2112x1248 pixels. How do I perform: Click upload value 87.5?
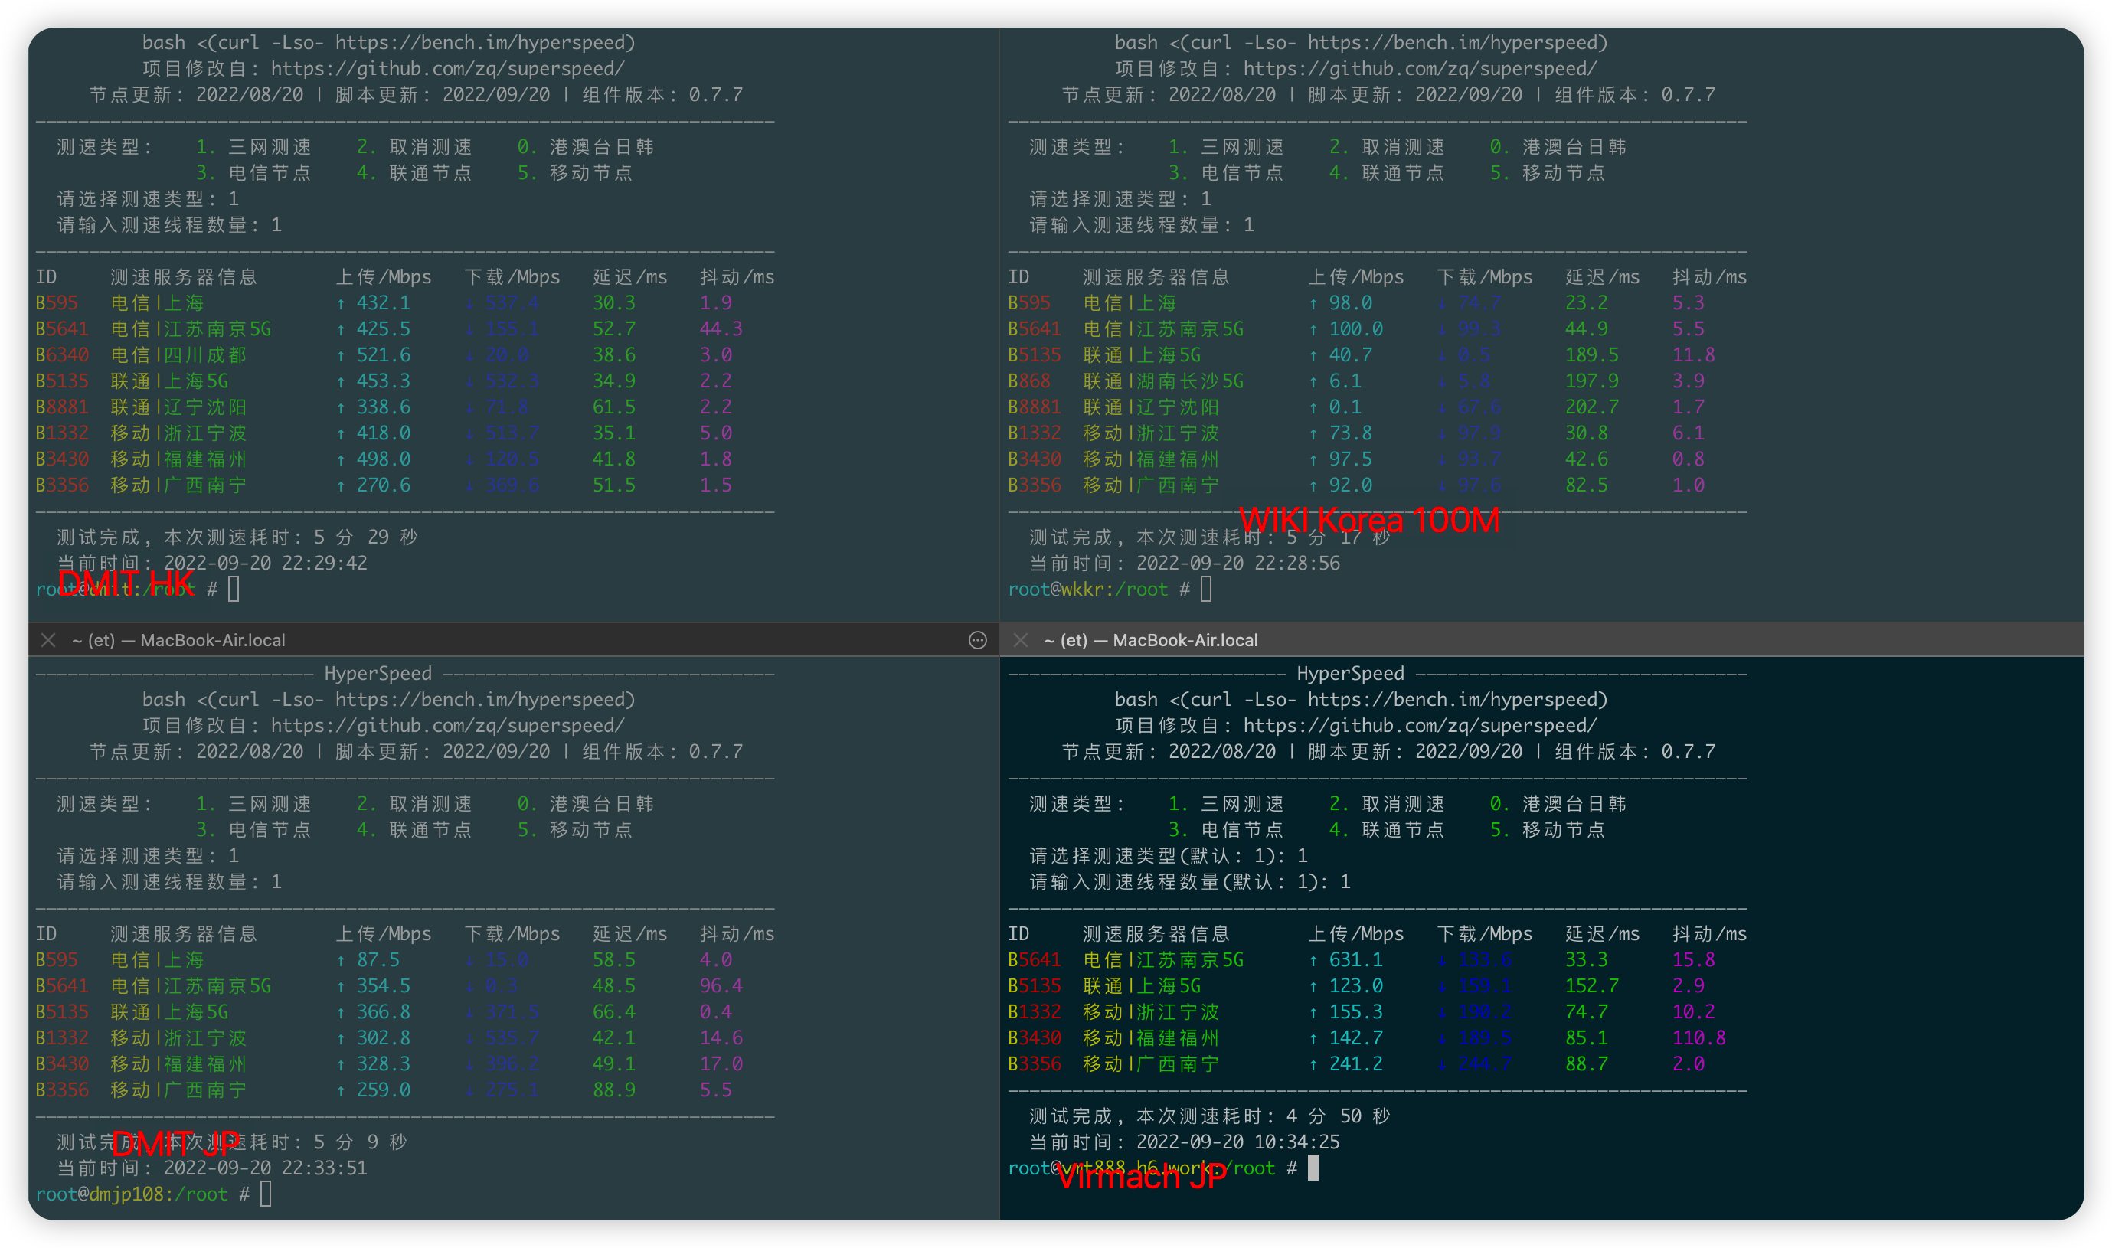pyautogui.click(x=378, y=959)
